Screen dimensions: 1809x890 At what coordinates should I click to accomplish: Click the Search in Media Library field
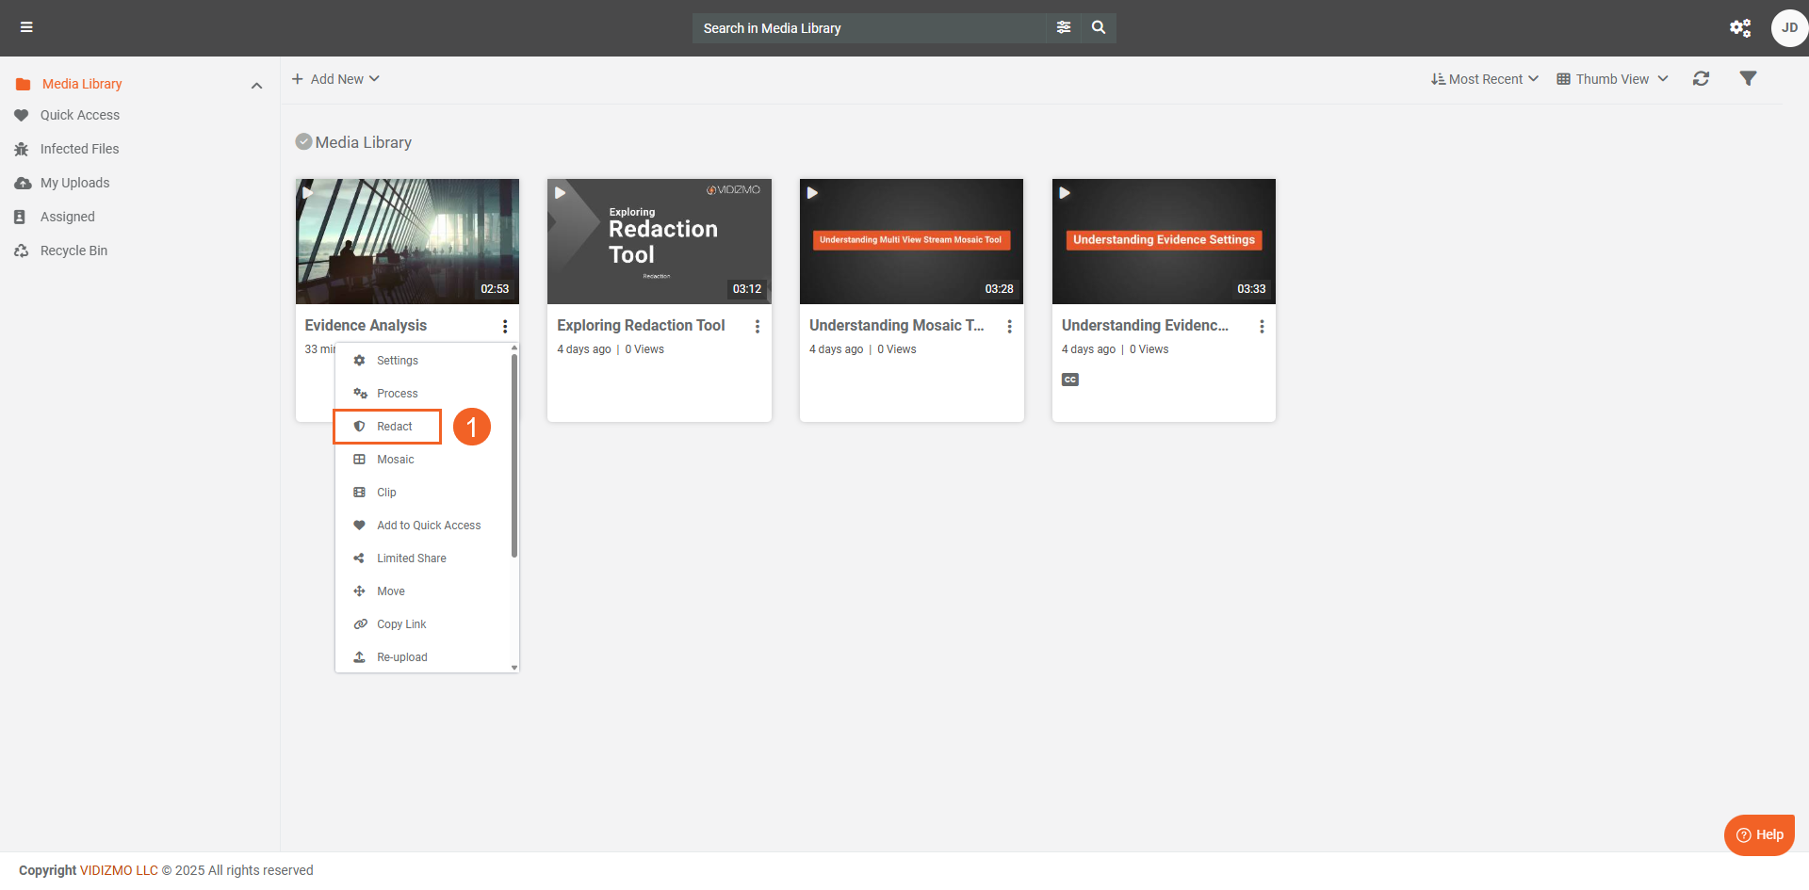pos(867,28)
